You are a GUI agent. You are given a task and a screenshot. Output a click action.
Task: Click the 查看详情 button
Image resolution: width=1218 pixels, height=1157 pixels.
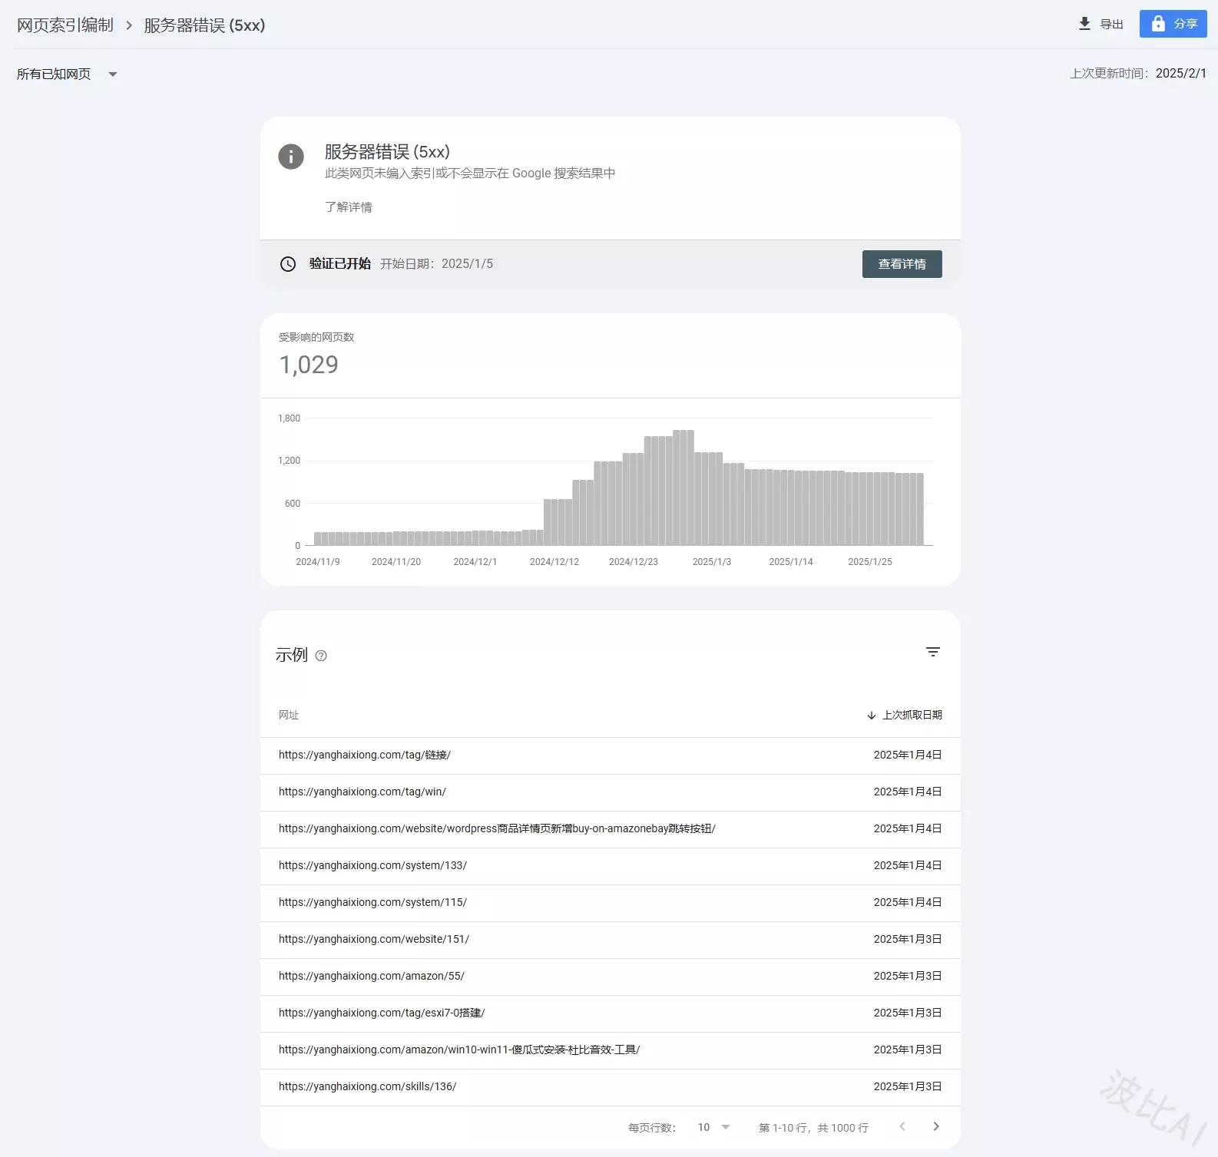[902, 264]
